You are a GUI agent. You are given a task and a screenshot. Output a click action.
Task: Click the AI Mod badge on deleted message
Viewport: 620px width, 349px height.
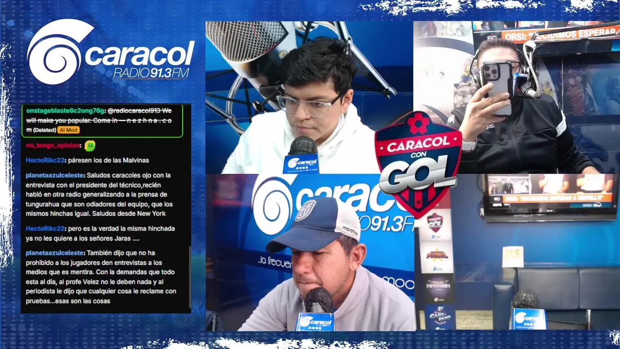pos(68,130)
